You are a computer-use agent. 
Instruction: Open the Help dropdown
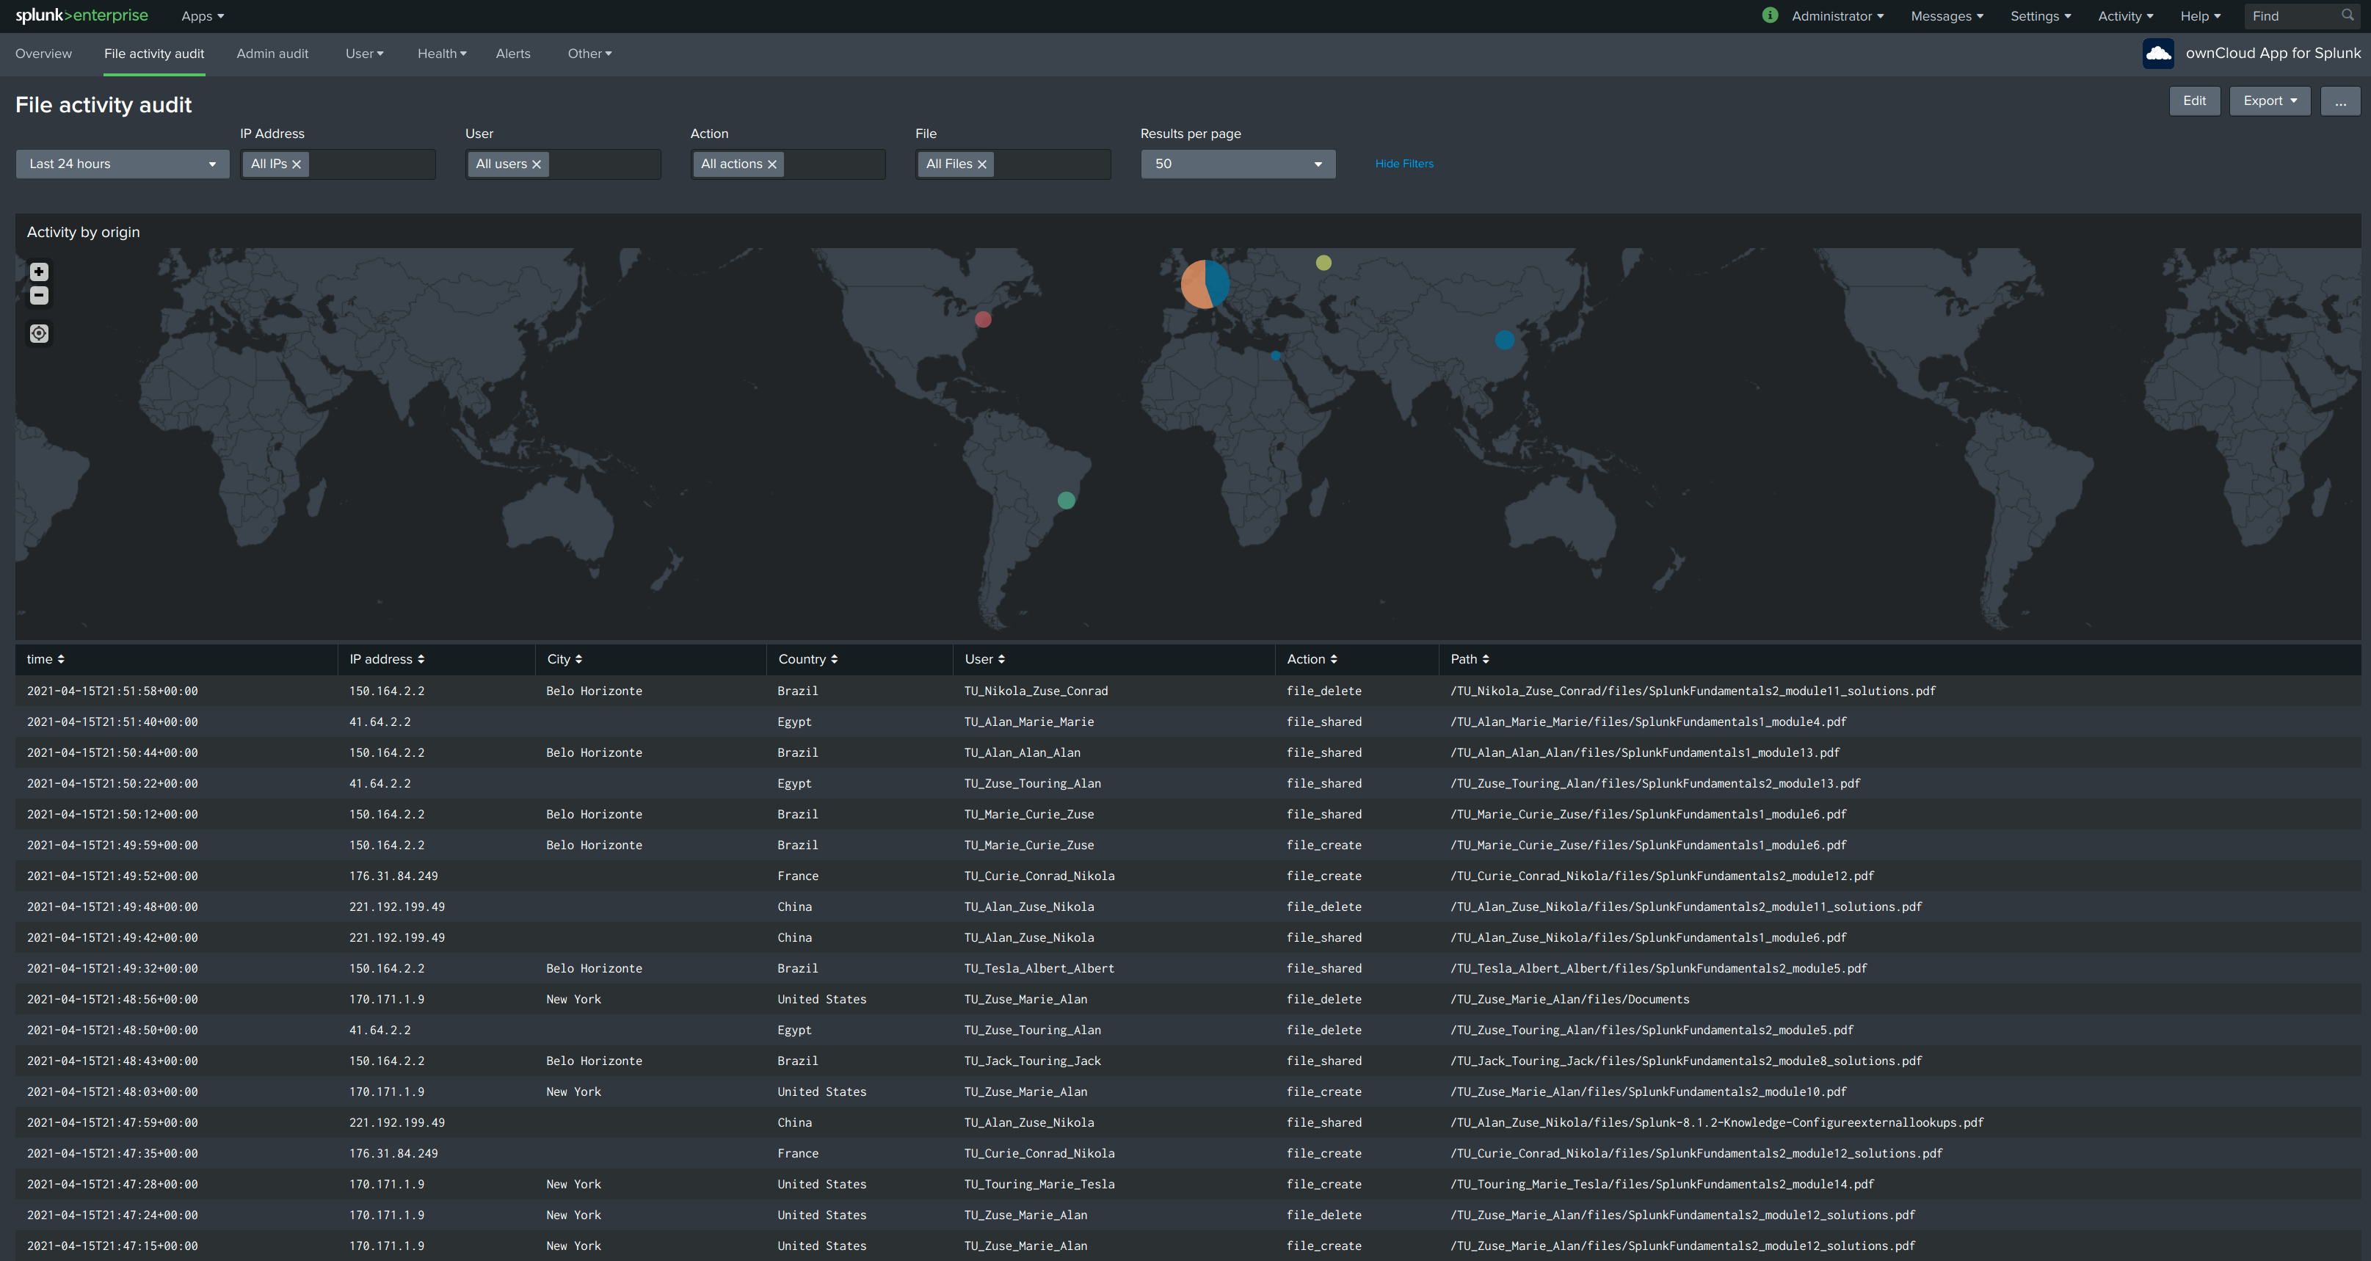pyautogui.click(x=2200, y=17)
